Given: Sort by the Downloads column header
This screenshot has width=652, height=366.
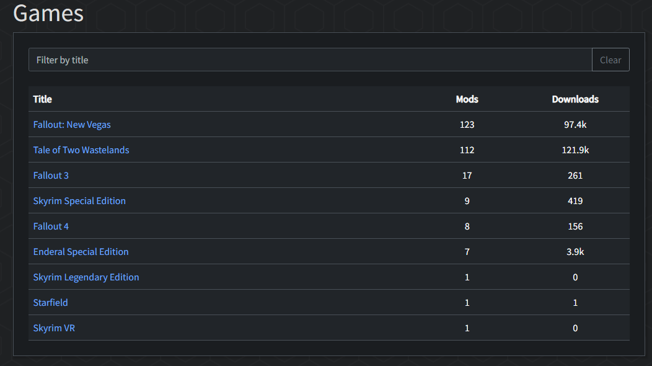Looking at the screenshot, I should 575,99.
